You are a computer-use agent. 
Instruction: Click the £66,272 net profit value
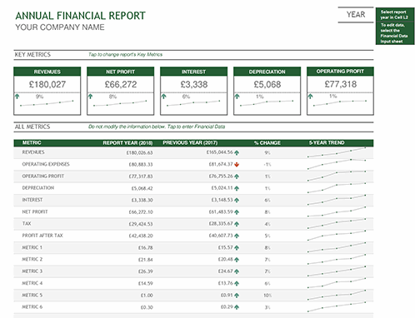[121, 84]
